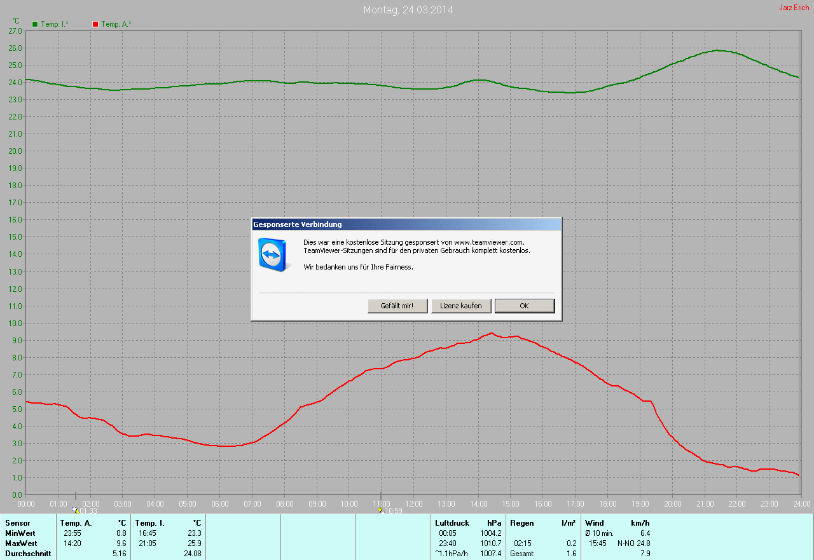Click the "Wind" column header

(x=595, y=523)
